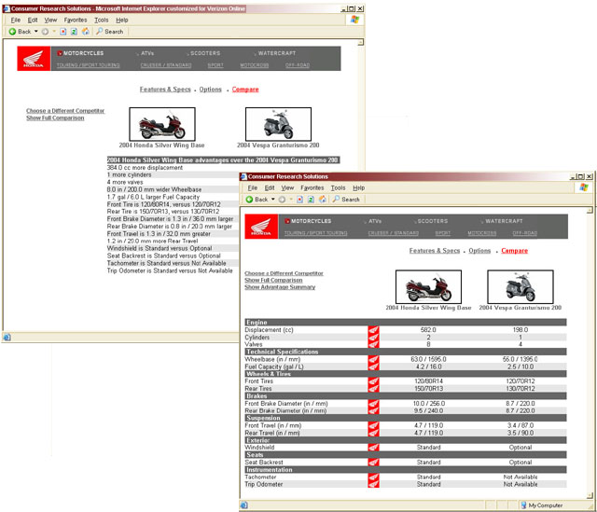This screenshot has width=597, height=512.
Task: Click Honda wing icon on Tachometer row
Action: (373, 477)
